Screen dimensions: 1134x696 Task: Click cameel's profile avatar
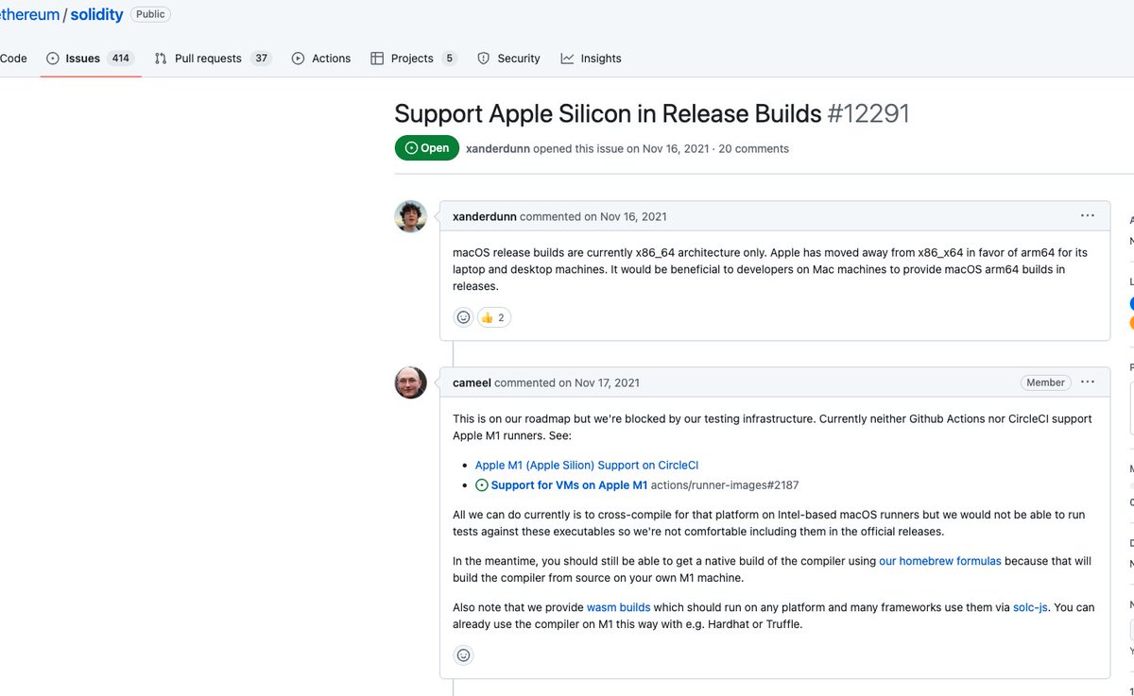410,382
